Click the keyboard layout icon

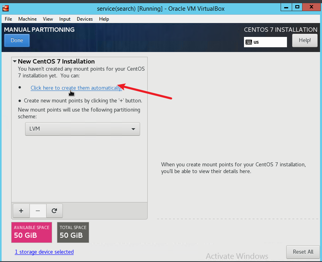(249, 42)
